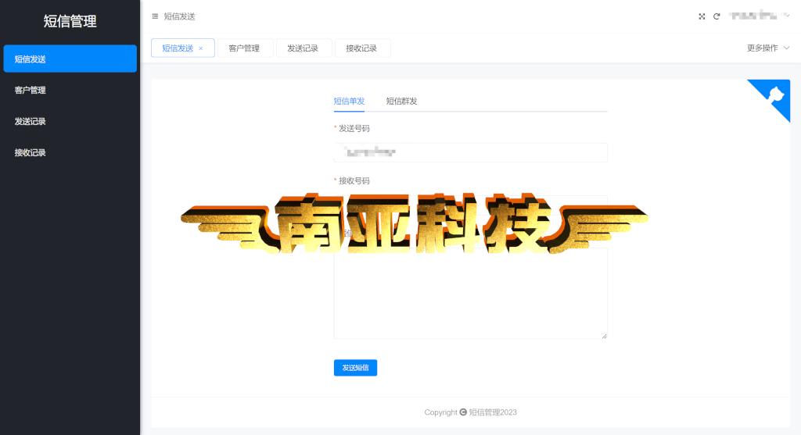Click the refresh icon in the header
Viewport: 801px width, 435px height.
(717, 16)
